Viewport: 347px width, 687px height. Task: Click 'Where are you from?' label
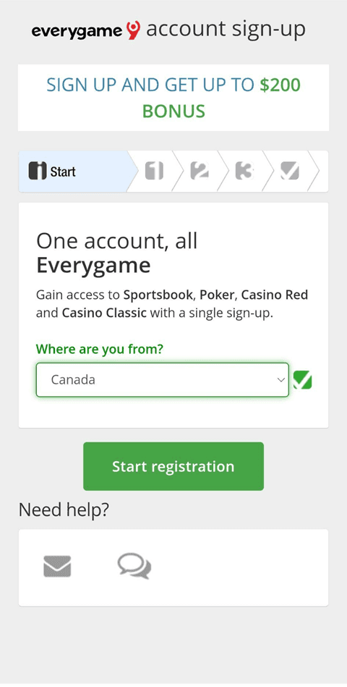pos(99,349)
